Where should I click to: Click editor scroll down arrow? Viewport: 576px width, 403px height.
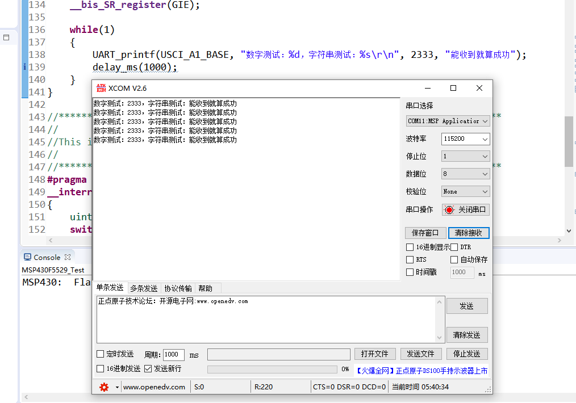(x=569, y=231)
